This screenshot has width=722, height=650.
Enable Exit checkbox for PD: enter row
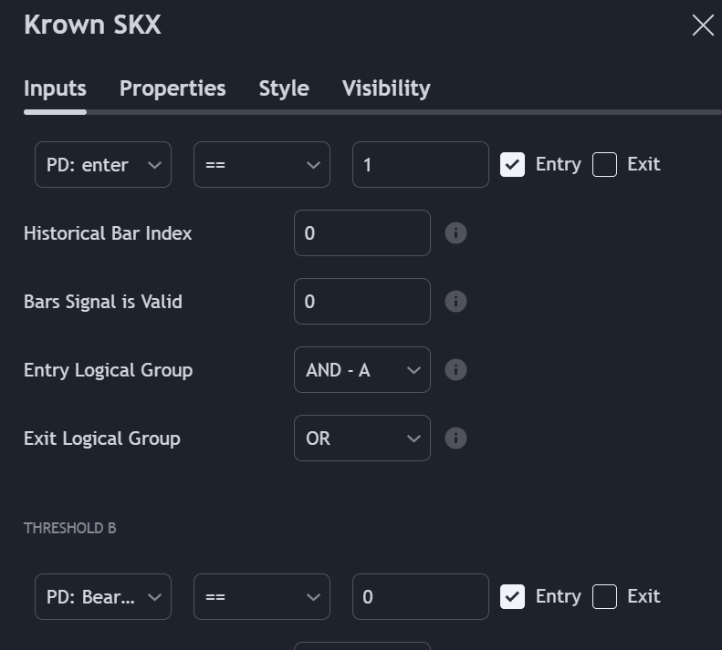pyautogui.click(x=605, y=165)
